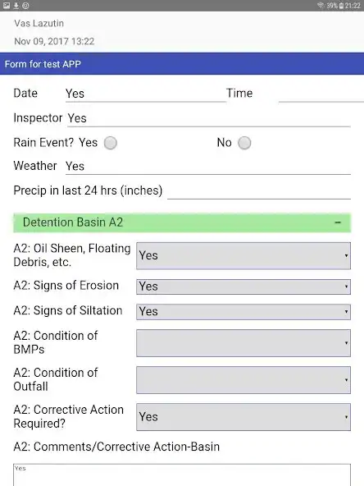Tap the image notification icon in status bar

click(7, 6)
